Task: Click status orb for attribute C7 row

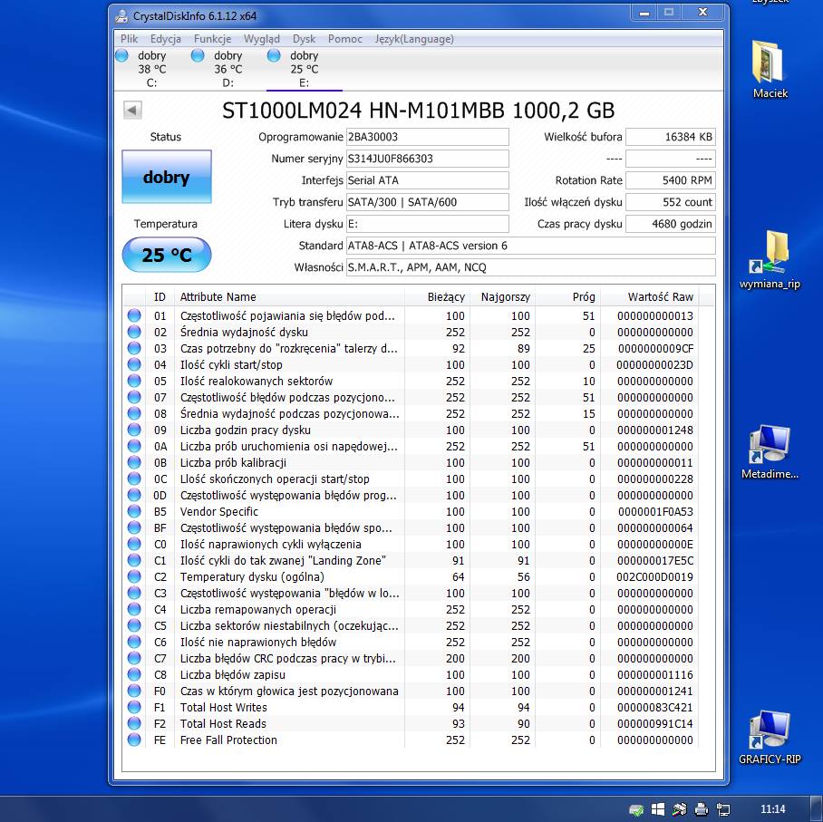Action: 134,658
